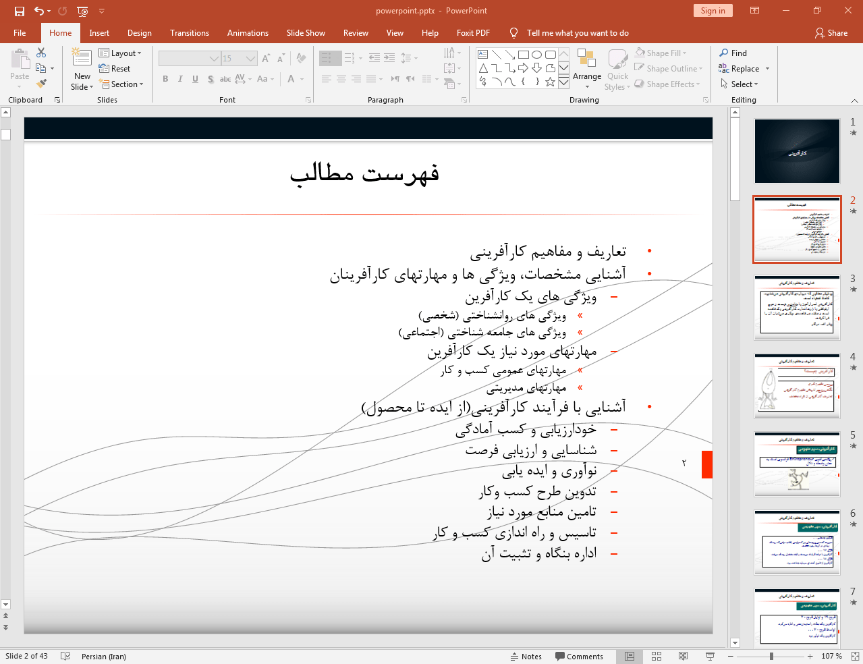The image size is (863, 664).
Task: Open the Layout dropdown
Action: (x=120, y=53)
